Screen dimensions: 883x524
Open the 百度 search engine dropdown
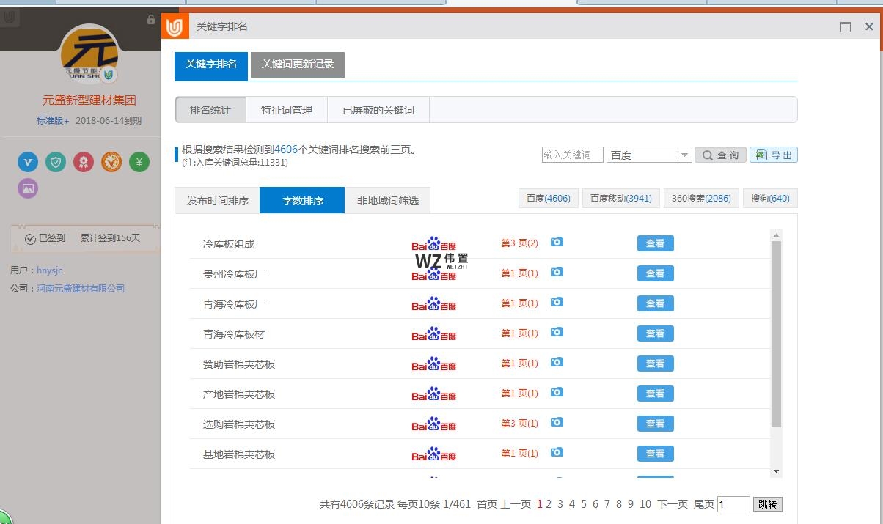(648, 155)
